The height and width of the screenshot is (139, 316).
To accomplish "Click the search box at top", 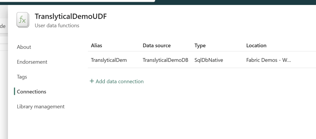I will coord(77,1).
